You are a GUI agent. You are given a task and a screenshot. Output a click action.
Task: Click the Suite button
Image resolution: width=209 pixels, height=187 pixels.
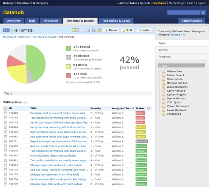pos(144,30)
